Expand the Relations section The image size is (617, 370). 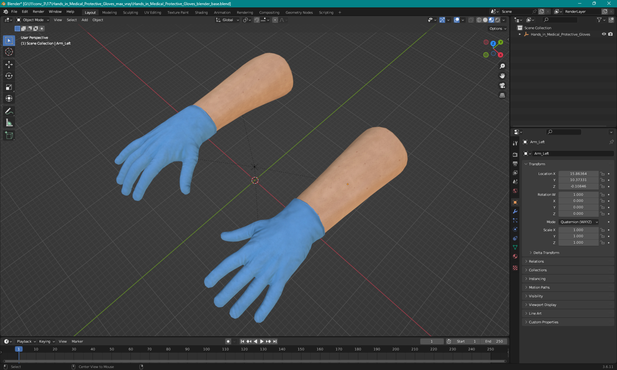tap(536, 261)
